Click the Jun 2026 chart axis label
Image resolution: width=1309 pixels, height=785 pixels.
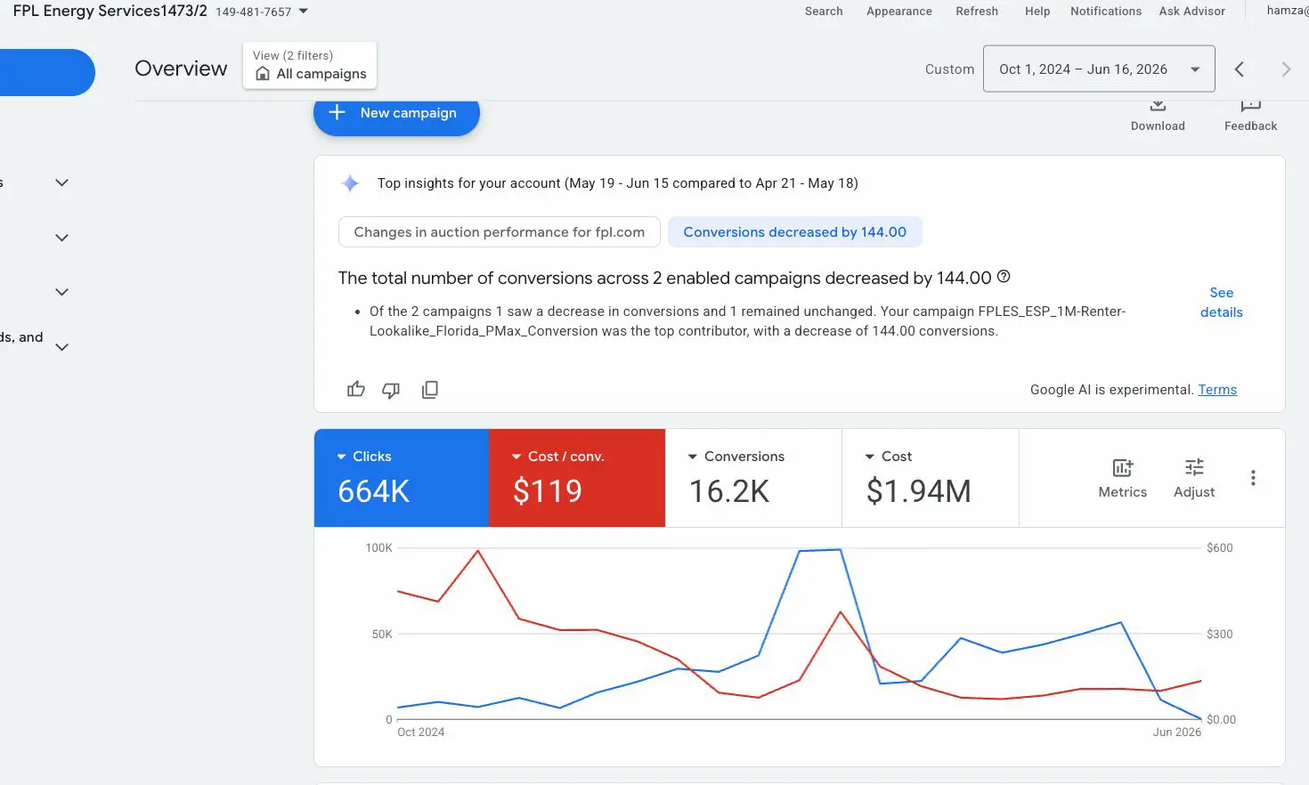coord(1176,732)
